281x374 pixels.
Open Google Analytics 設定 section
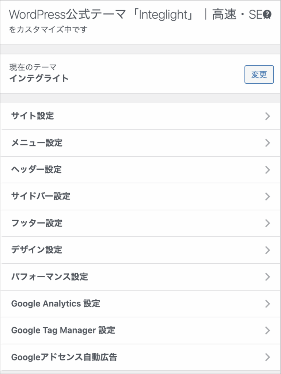click(56, 304)
